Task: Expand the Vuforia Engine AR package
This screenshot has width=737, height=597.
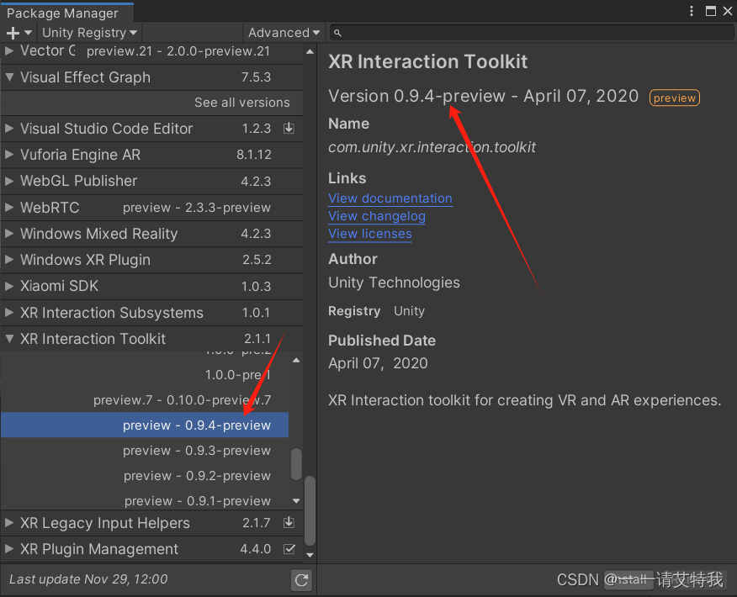Action: coord(10,155)
